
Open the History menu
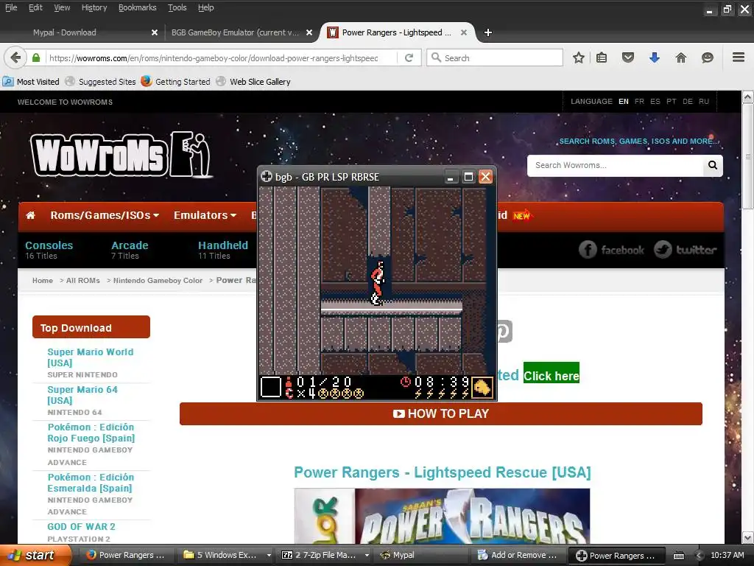tap(94, 7)
